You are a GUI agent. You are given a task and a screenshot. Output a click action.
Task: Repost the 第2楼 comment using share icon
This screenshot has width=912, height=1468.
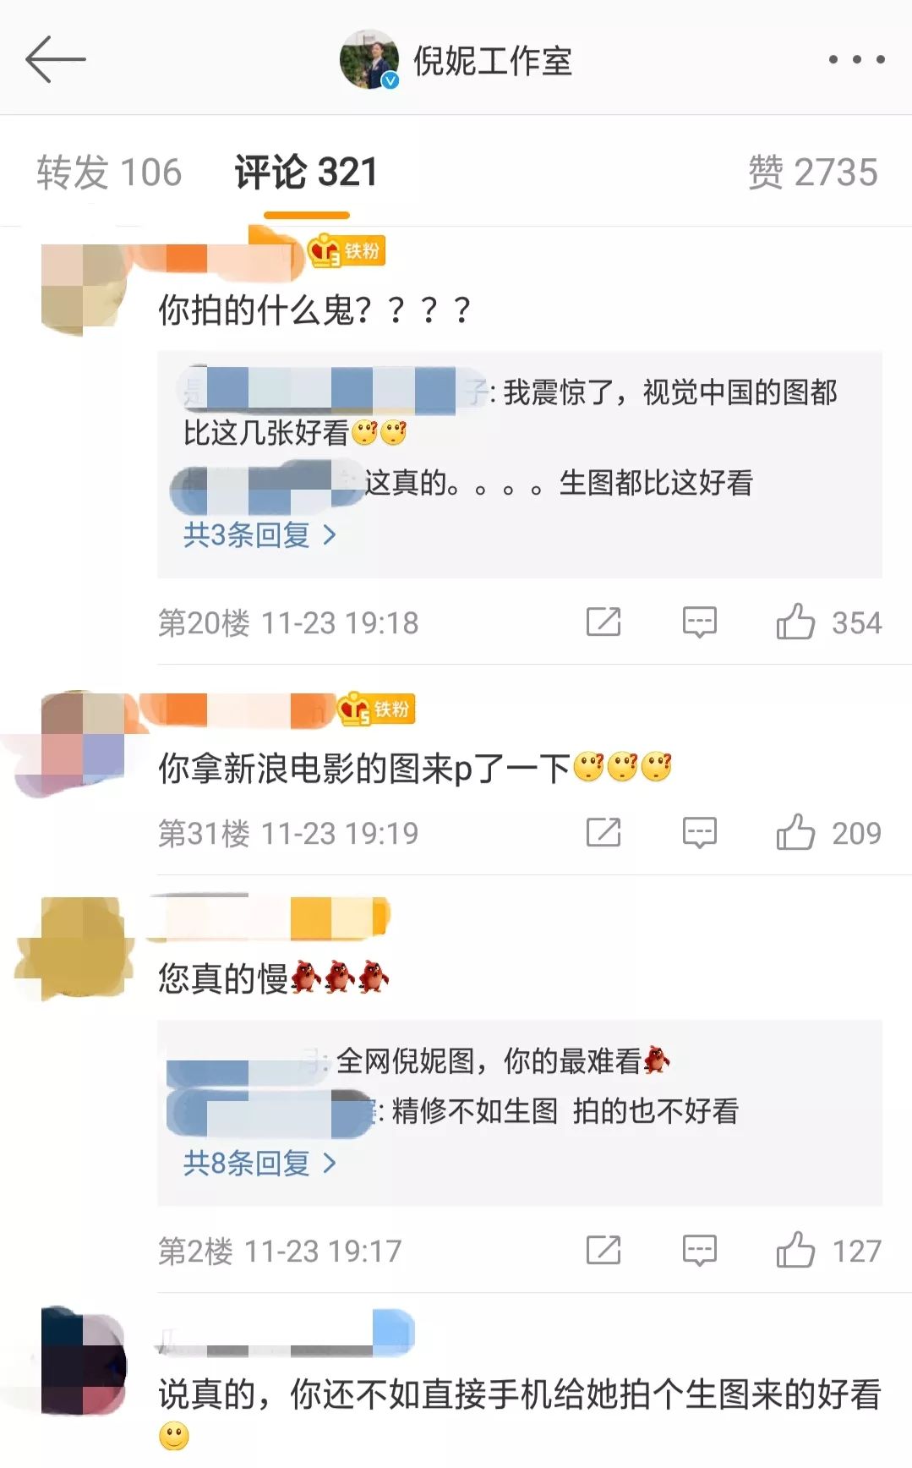click(603, 1250)
